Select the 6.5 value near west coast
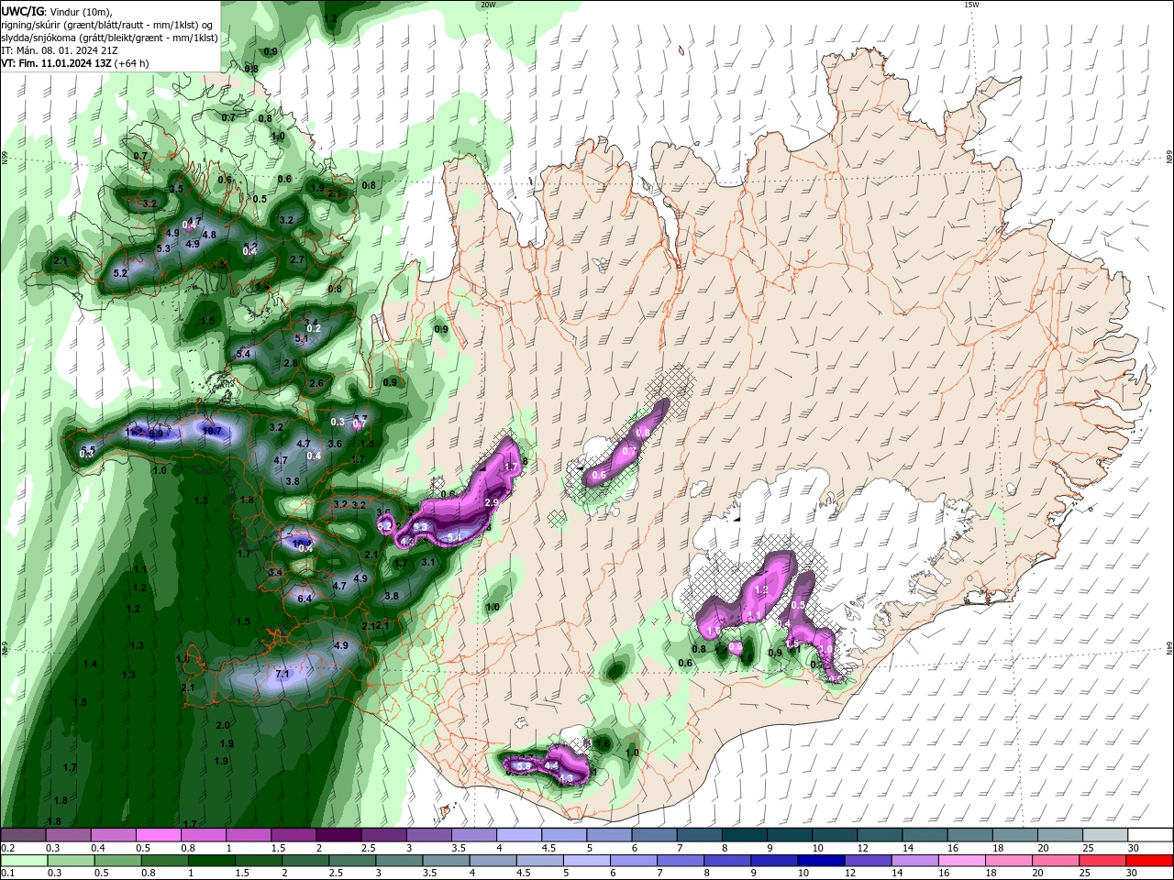 coord(88,450)
